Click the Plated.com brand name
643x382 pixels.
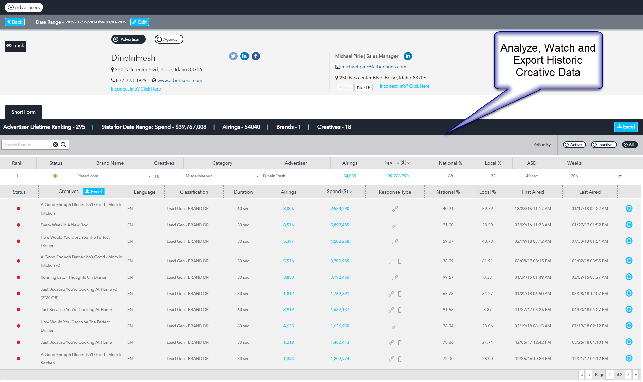click(88, 176)
